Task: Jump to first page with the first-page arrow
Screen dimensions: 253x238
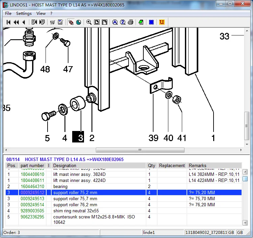Action: tap(9, 22)
